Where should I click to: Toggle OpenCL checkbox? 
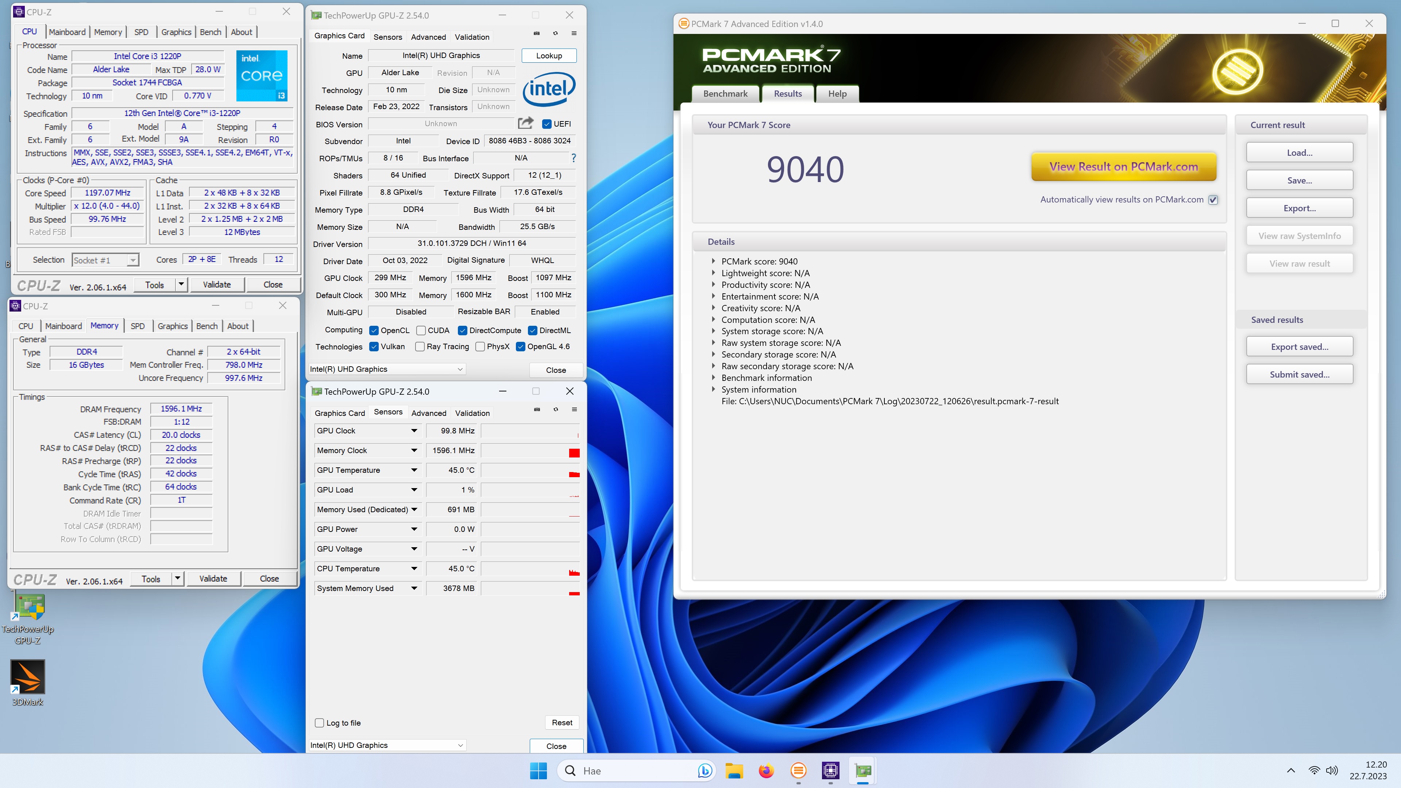click(x=374, y=330)
